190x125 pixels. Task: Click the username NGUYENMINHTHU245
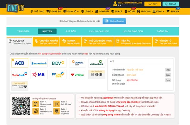click(x=130, y=3)
